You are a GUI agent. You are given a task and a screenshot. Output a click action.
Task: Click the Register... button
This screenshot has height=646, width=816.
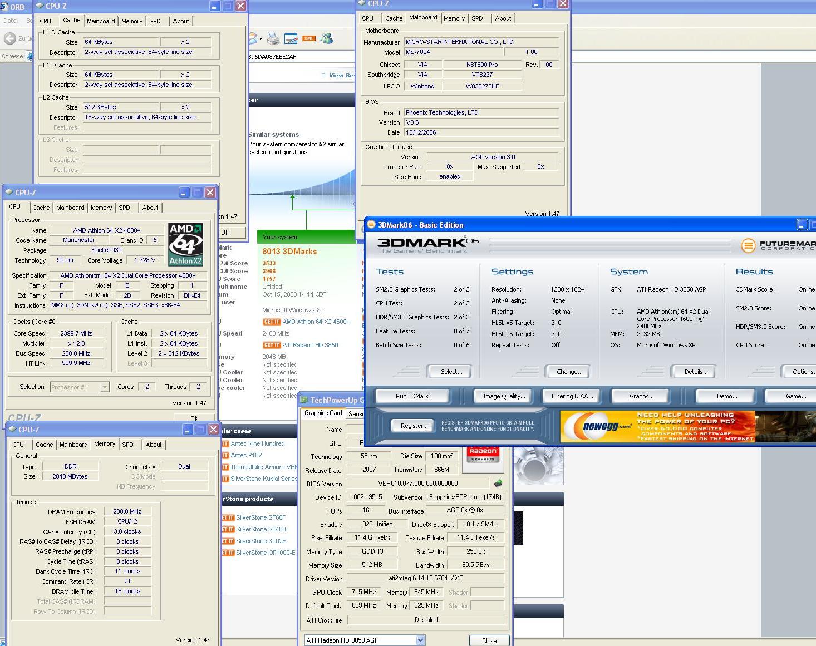(x=414, y=426)
